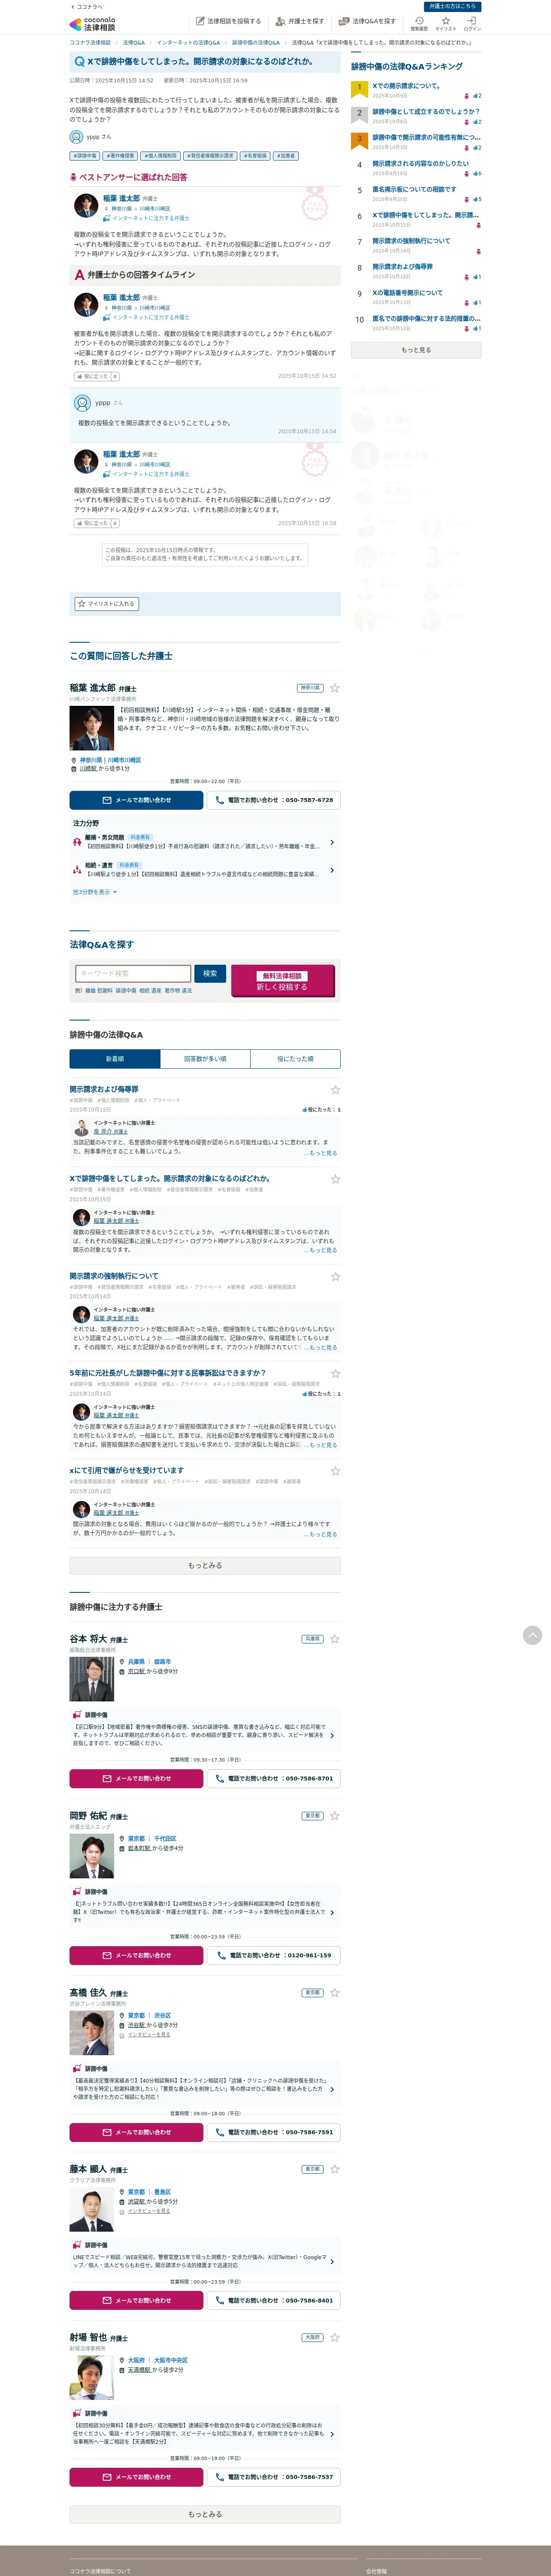Expand 相続・遺言 focus area chevron

pyautogui.click(x=332, y=870)
